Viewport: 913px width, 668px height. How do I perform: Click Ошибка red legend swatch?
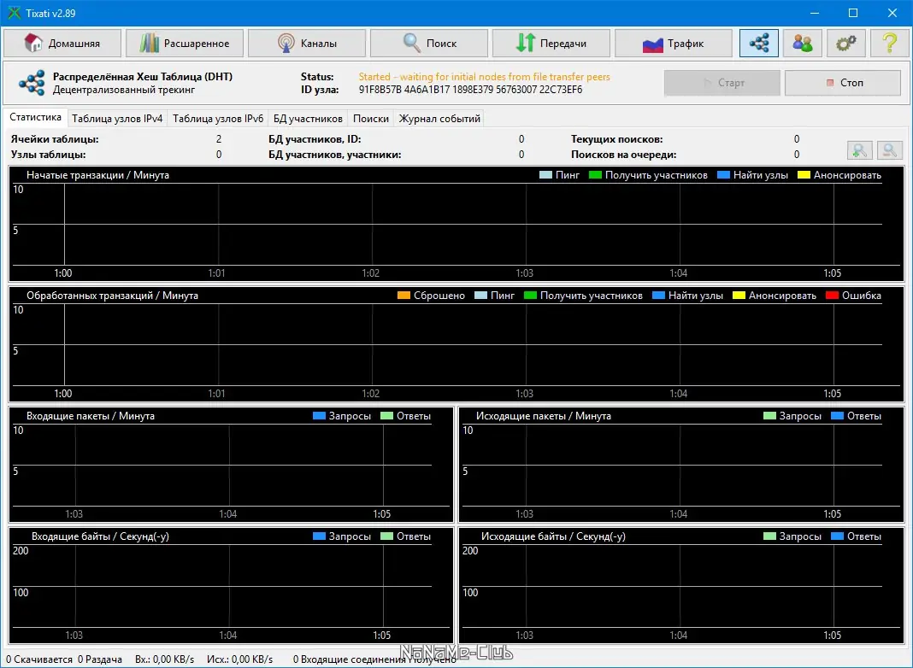832,296
